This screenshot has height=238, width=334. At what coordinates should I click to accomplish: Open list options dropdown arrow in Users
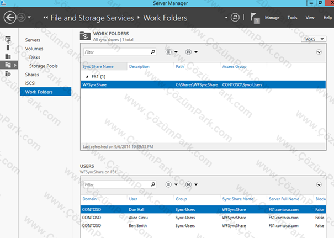[x=176, y=184]
